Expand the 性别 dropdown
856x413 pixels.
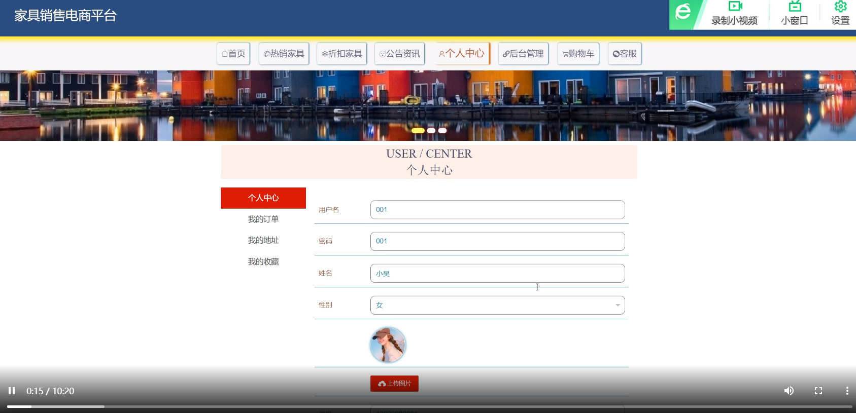pos(497,306)
